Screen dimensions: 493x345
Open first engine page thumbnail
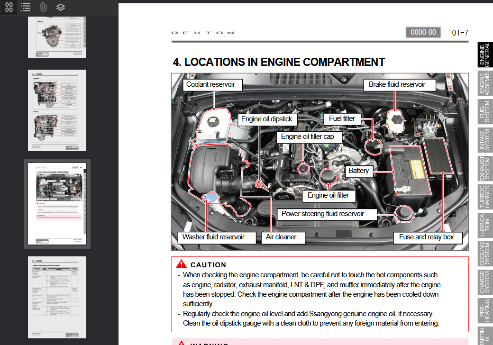[57, 37]
